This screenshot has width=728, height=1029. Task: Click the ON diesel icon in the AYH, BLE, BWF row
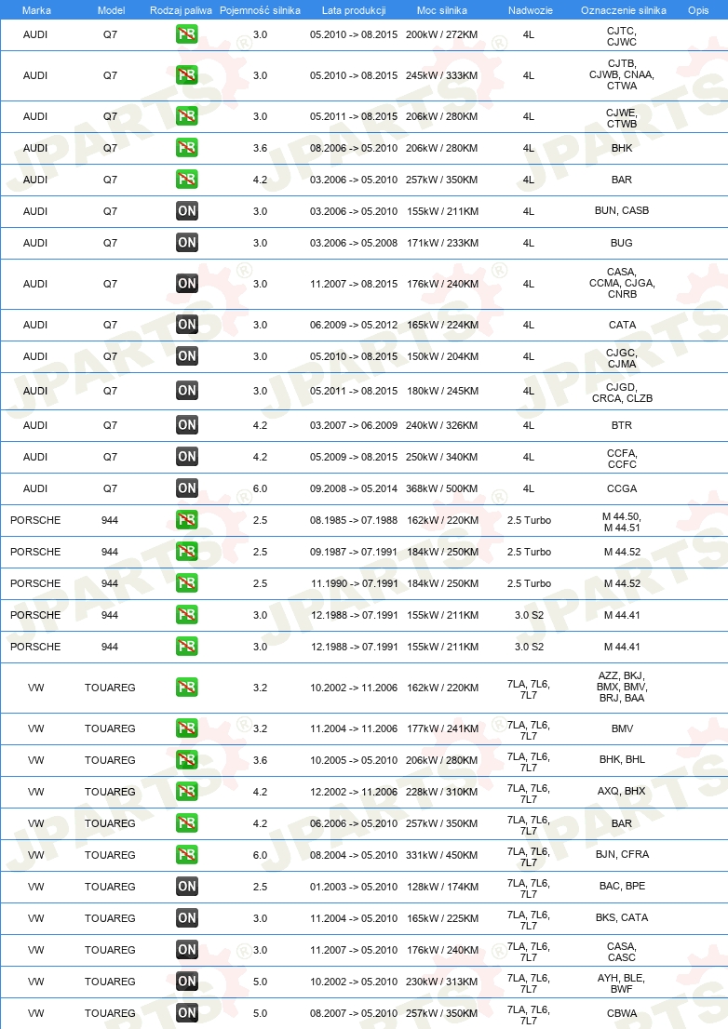coord(187,982)
